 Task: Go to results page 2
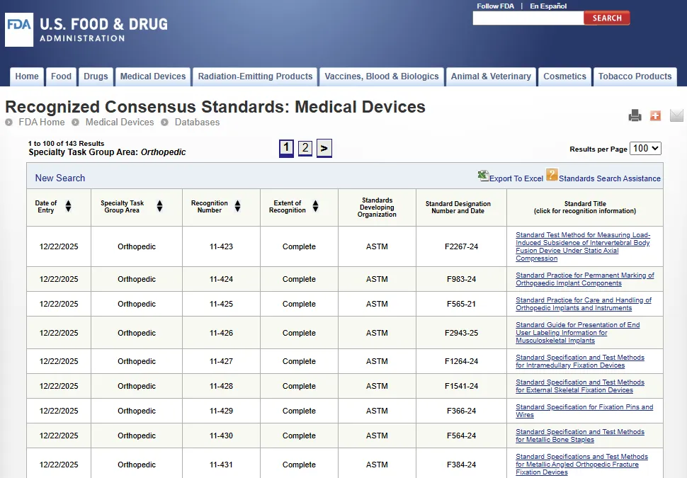point(305,148)
